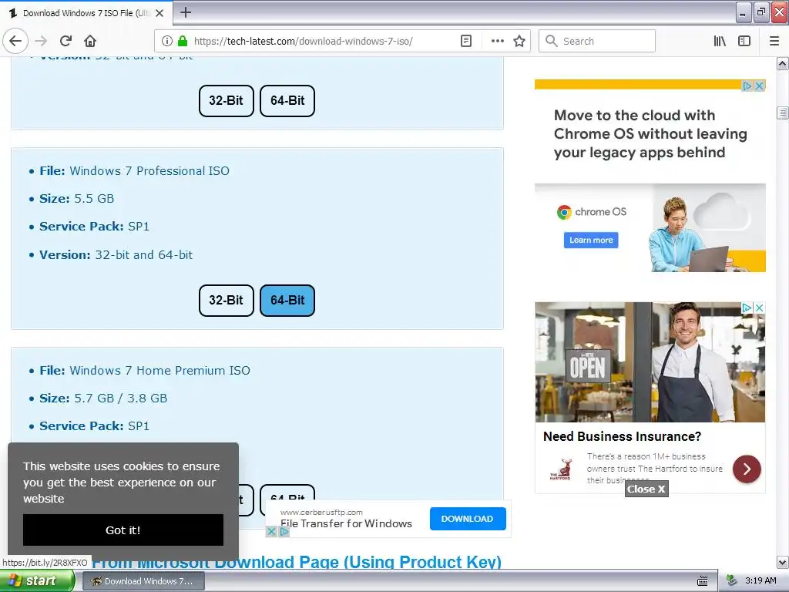Click the page scrollbar down arrow
The height and width of the screenshot is (592, 789).
782,562
